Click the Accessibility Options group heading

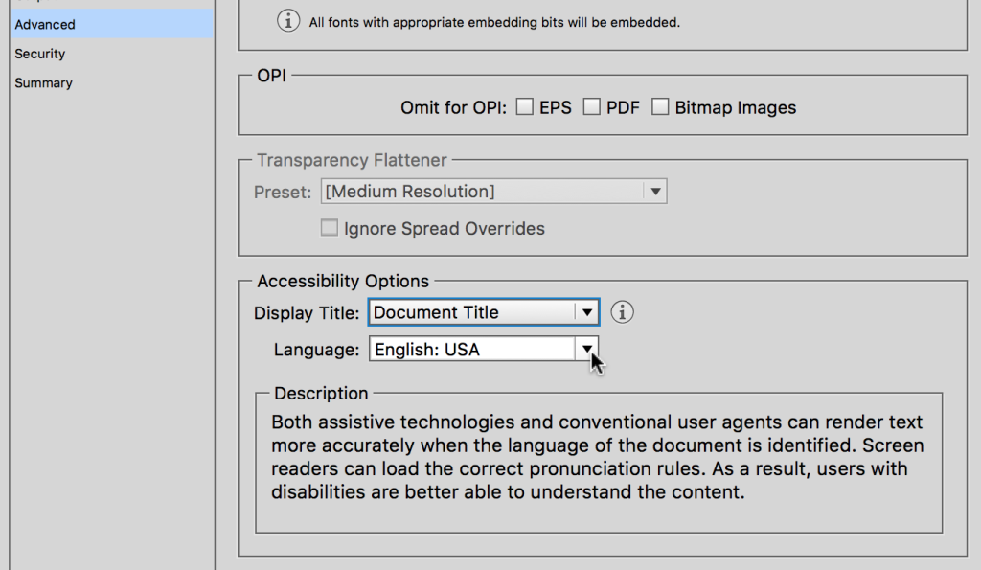tap(342, 281)
